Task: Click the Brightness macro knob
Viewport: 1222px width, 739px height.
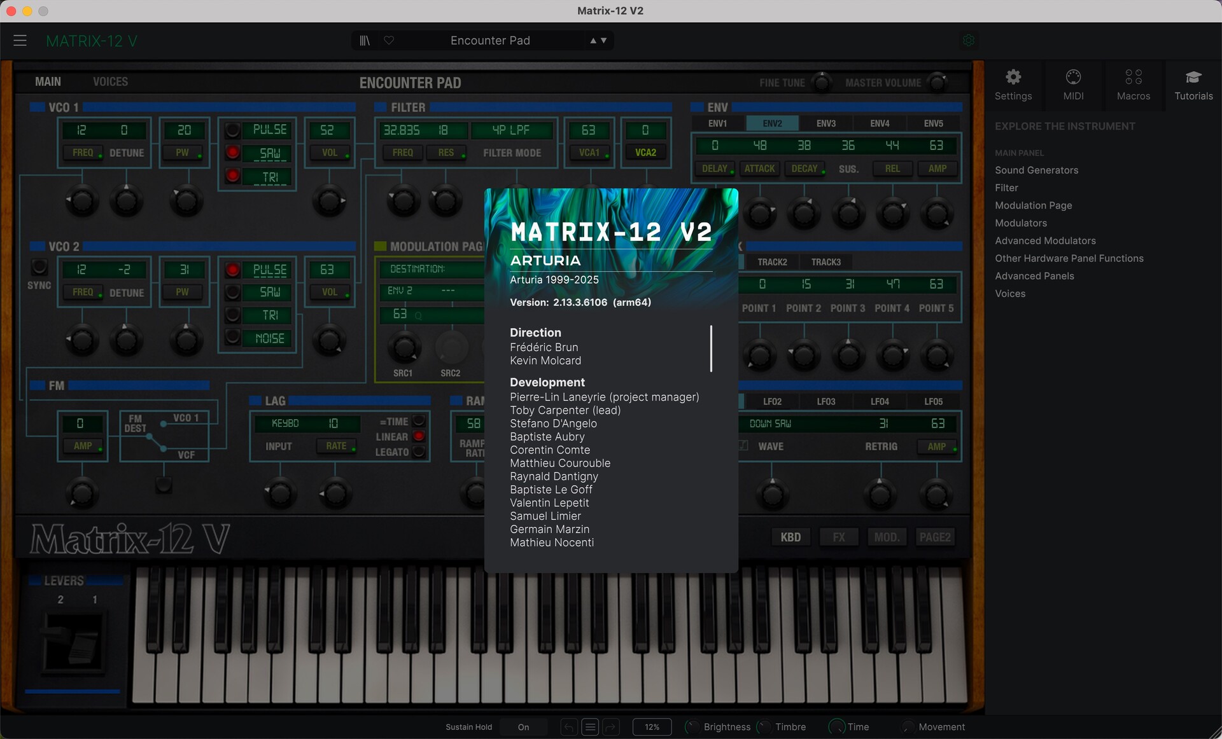Action: [x=692, y=727]
